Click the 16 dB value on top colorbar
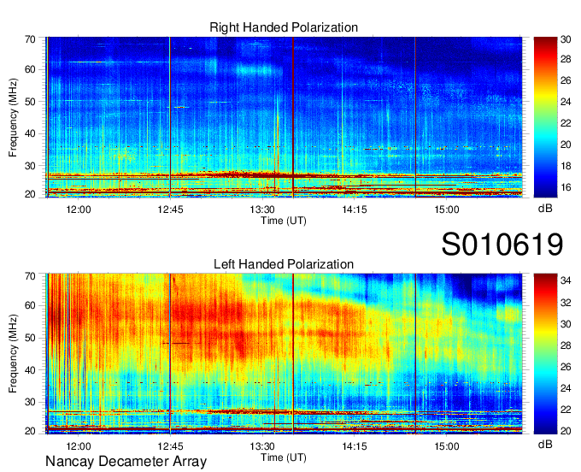The image size is (581, 472). click(566, 187)
